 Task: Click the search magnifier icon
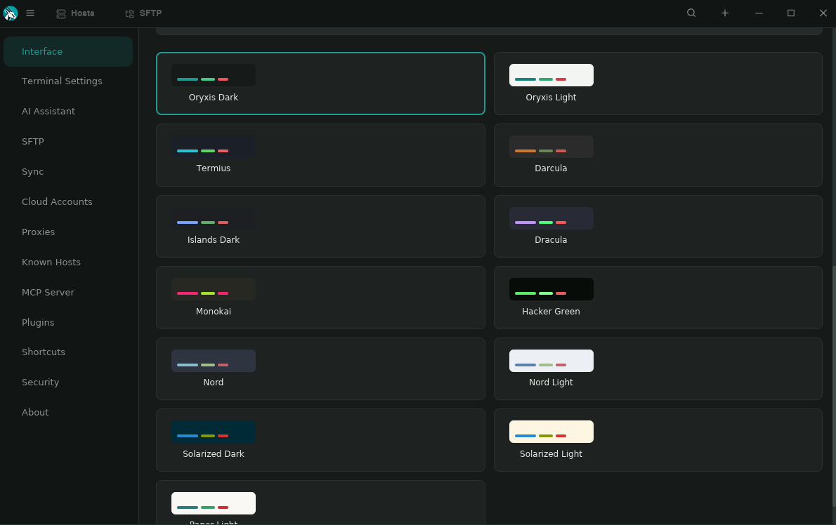pyautogui.click(x=691, y=13)
